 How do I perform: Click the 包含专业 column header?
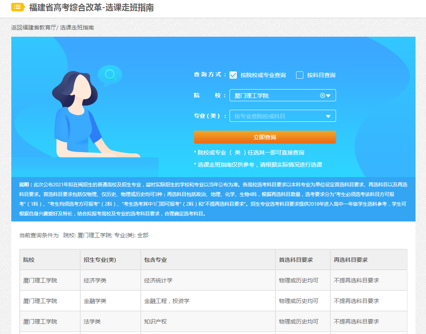208,260
